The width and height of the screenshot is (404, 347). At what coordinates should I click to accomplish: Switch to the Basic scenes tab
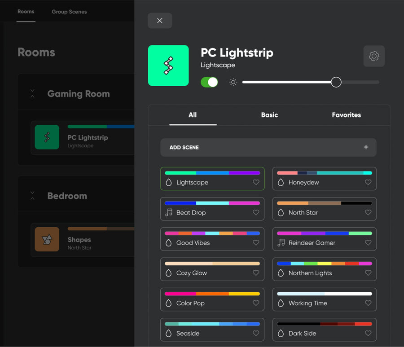click(x=269, y=115)
